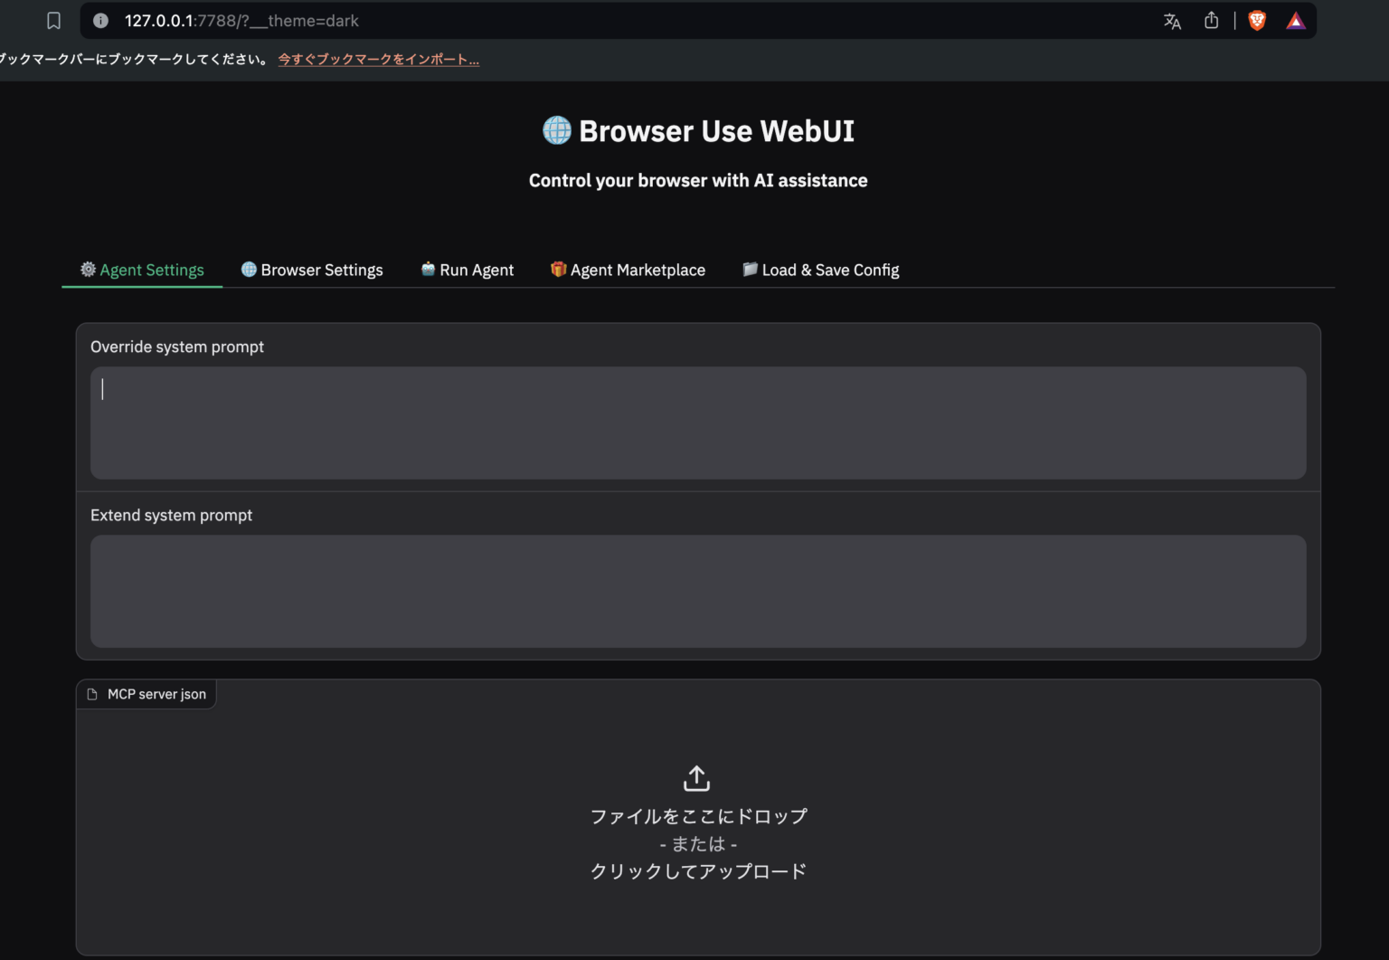Click the gift icon on Agent Marketplace tab
The width and height of the screenshot is (1389, 960).
pos(558,269)
